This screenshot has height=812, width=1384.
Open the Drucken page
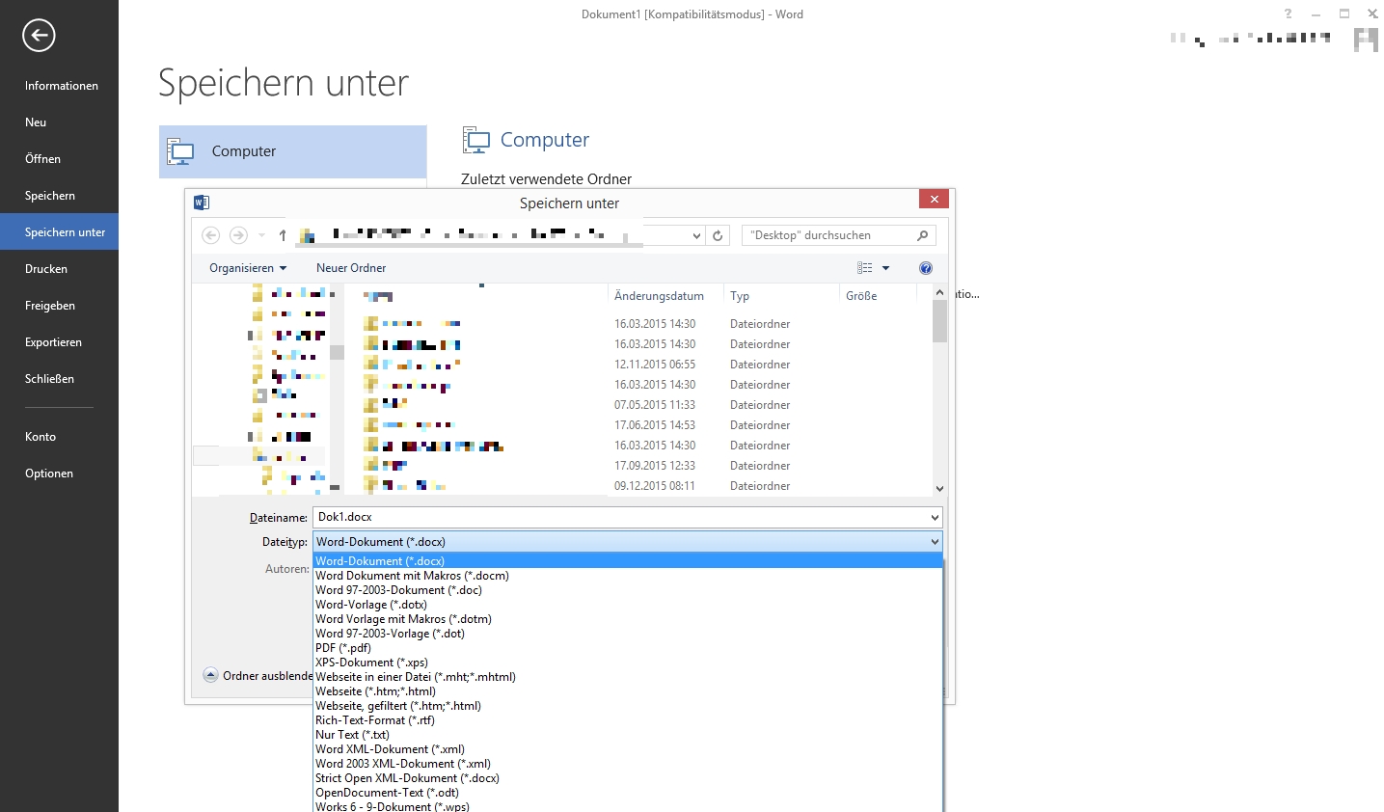pyautogui.click(x=59, y=269)
